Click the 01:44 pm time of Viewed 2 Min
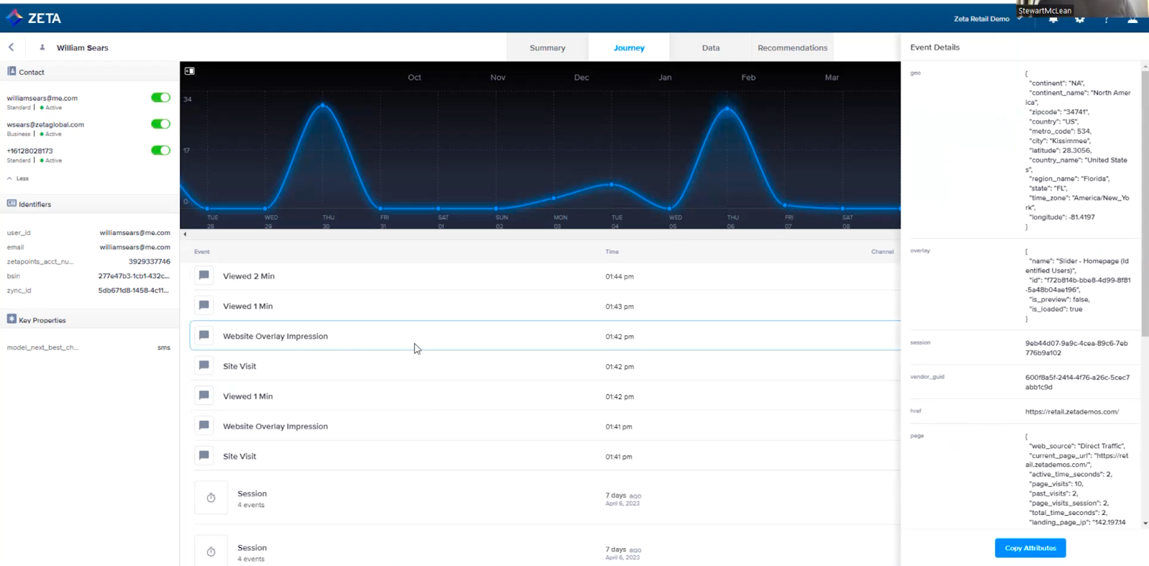Image resolution: width=1149 pixels, height=566 pixels. point(619,276)
